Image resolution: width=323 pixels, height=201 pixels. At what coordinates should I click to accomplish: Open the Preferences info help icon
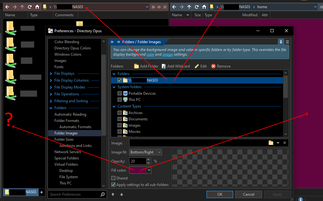click(281, 42)
